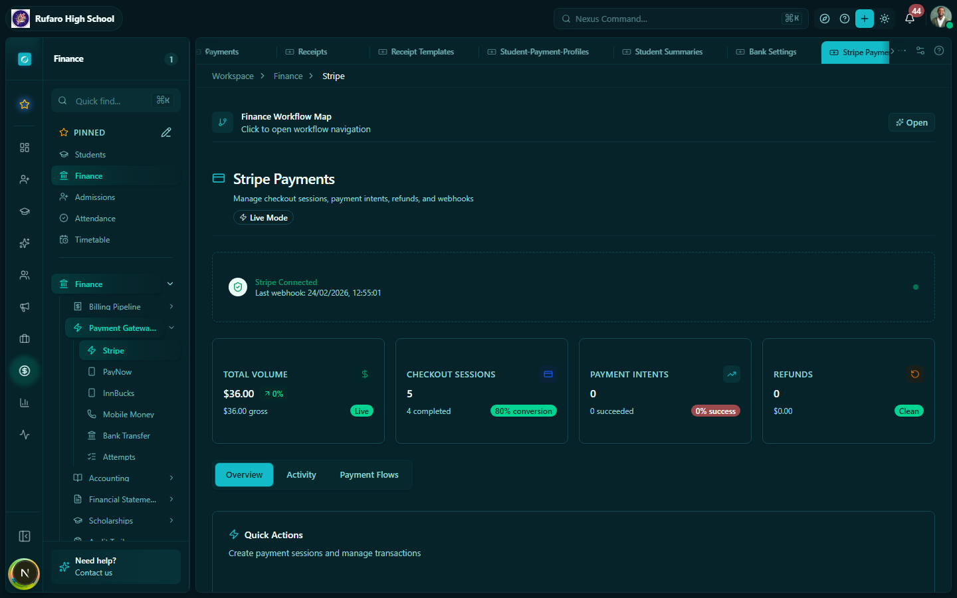Open pinned Timetable item
Image resolution: width=957 pixels, height=598 pixels.
pyautogui.click(x=116, y=240)
